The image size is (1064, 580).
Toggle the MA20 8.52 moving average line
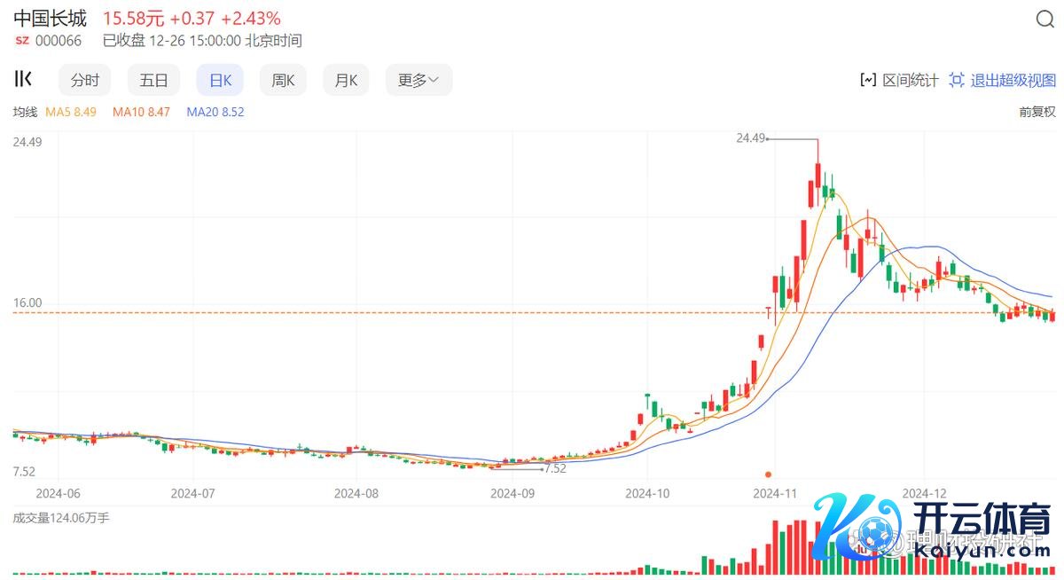[215, 112]
